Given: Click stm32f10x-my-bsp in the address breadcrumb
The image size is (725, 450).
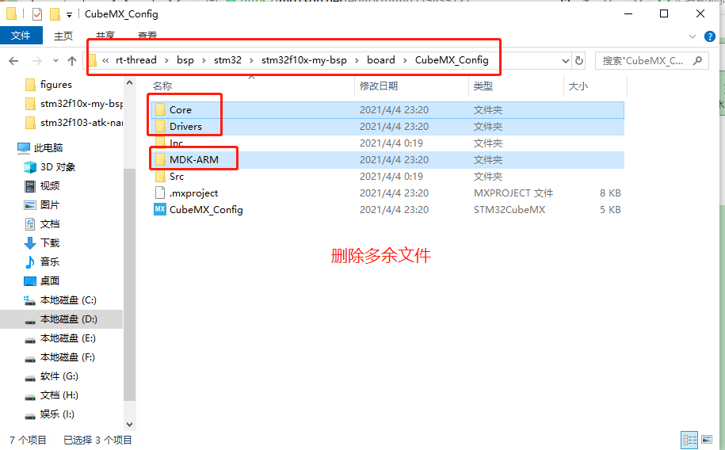Looking at the screenshot, I should 304,60.
